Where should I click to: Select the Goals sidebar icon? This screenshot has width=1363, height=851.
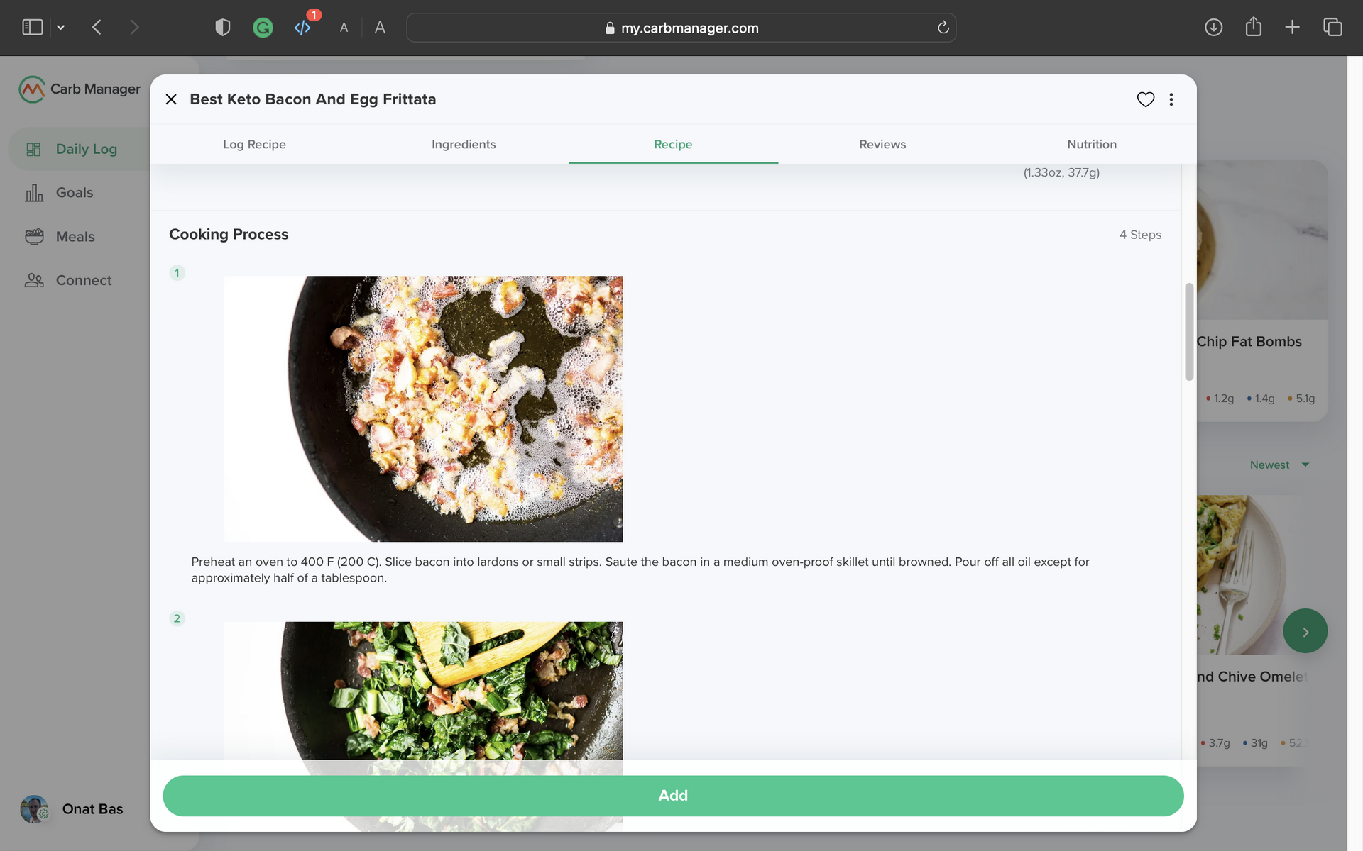(x=33, y=192)
